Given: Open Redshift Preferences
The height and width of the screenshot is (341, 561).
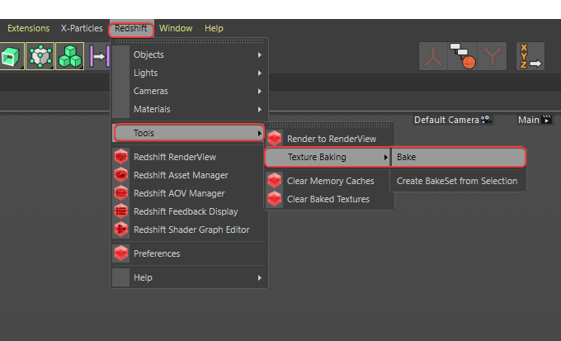Looking at the screenshot, I should [190, 253].
